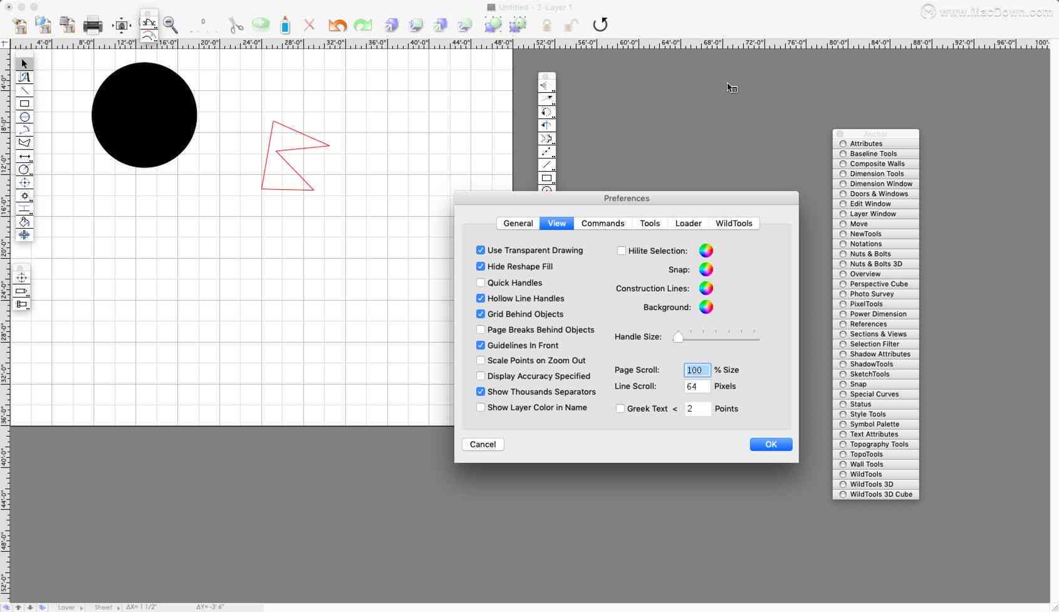1059x612 pixels.
Task: Click the Handle Size slider knob
Action: coord(678,337)
